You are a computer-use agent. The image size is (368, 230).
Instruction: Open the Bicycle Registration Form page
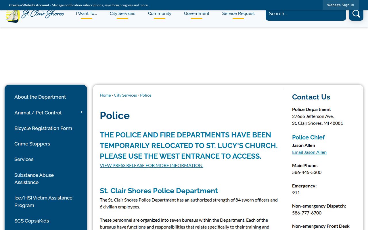[43, 128]
